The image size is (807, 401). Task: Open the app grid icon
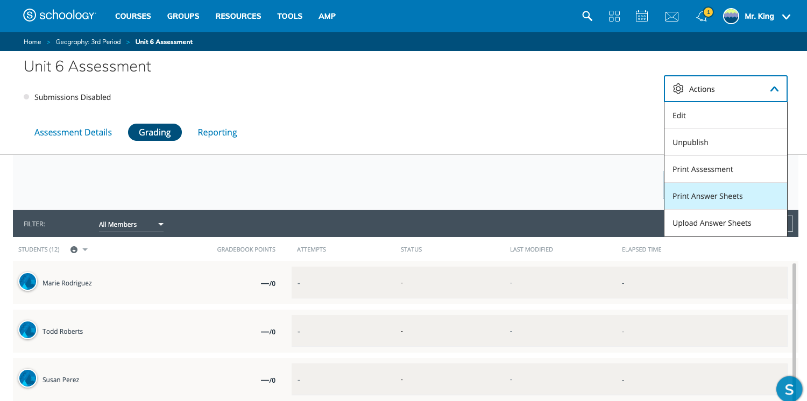pos(614,16)
